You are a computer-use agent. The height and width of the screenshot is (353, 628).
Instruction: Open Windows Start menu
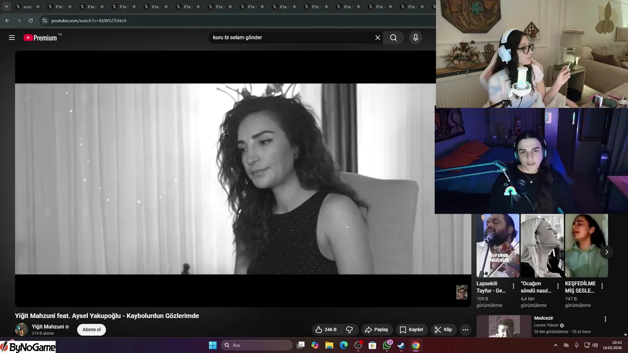[212, 345]
